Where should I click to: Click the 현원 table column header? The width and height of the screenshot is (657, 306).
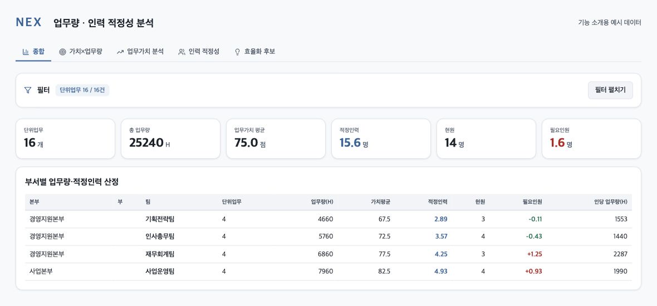[480, 202]
